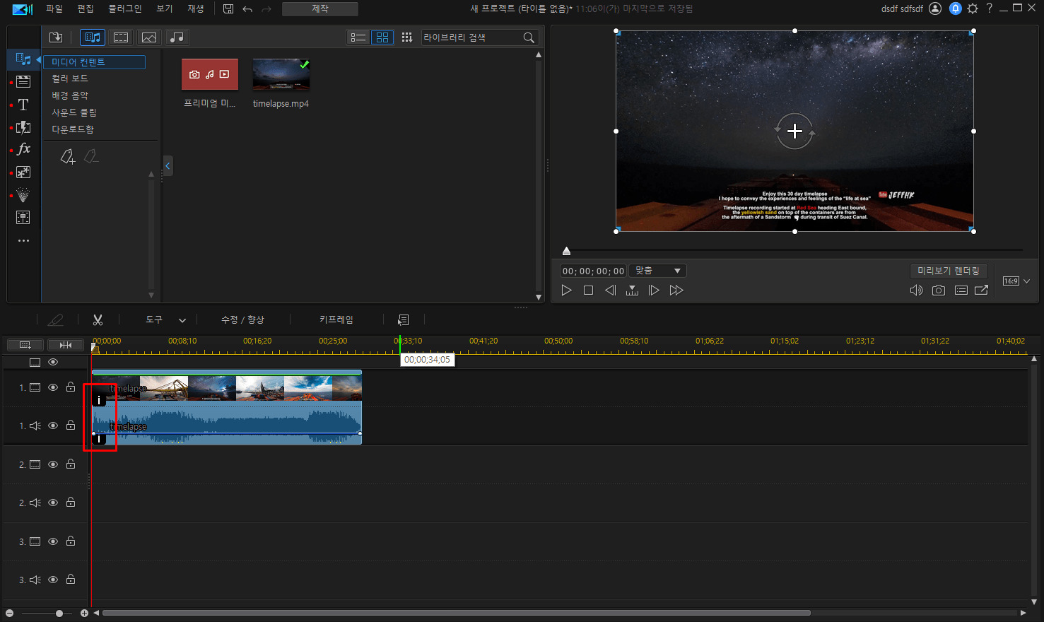Open the 파일 menu
The width and height of the screenshot is (1044, 622).
pyautogui.click(x=54, y=8)
